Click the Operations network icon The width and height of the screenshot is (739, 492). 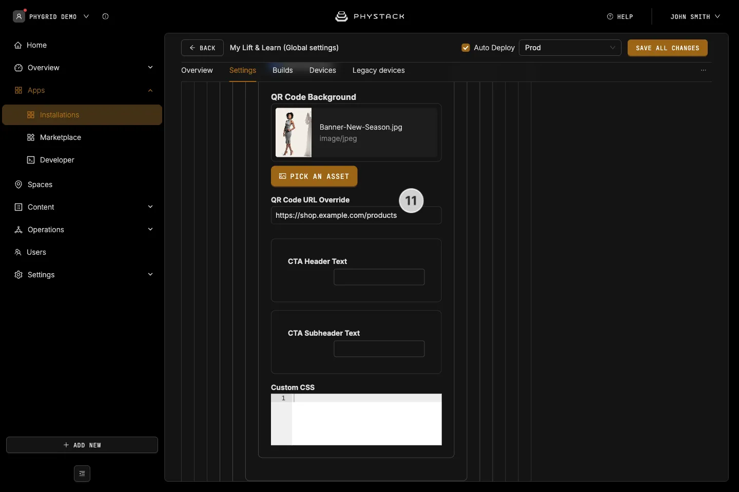18,230
